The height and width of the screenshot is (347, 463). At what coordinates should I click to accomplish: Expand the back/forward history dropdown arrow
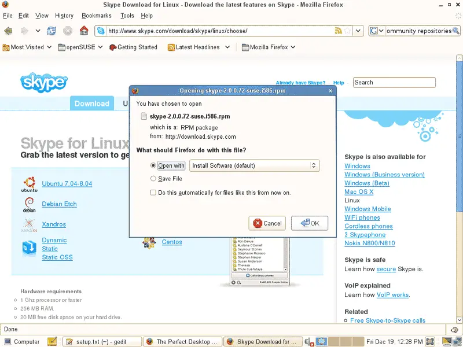pos(38,31)
